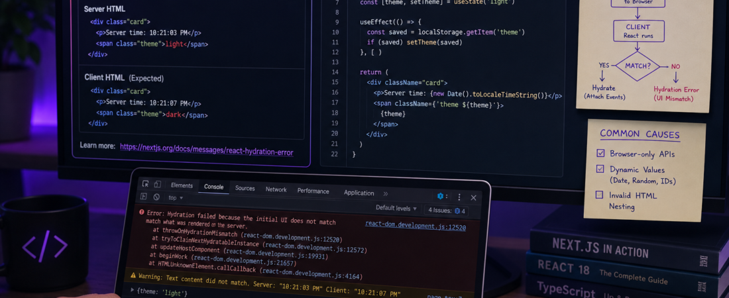The image size is (729, 298).
Task: Select the red 'dark' span value
Action: pos(174,115)
